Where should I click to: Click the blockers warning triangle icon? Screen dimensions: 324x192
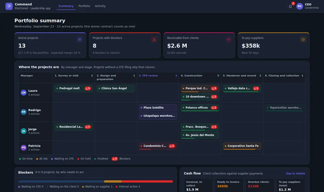click(154, 39)
